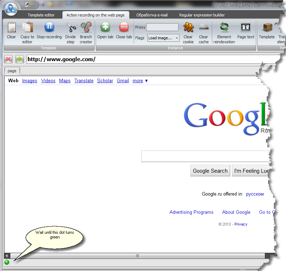This screenshot has height=271, width=286.
Task: Open the Advertising Programs link
Action: coord(191,212)
